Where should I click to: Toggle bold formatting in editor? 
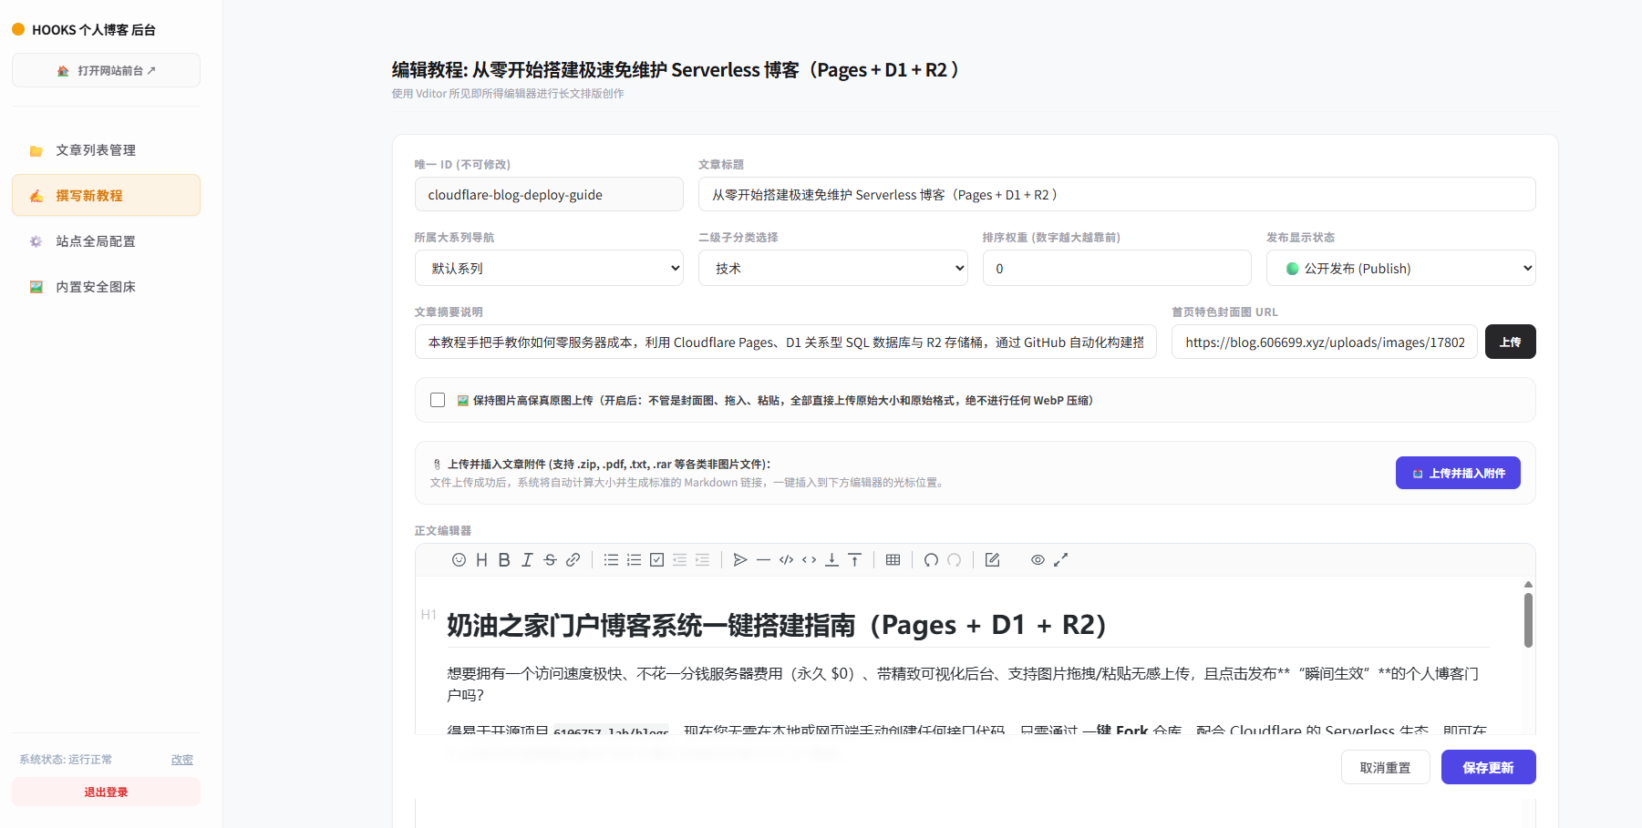click(x=504, y=560)
